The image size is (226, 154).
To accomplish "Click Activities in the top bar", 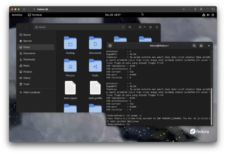I will 17,15.
